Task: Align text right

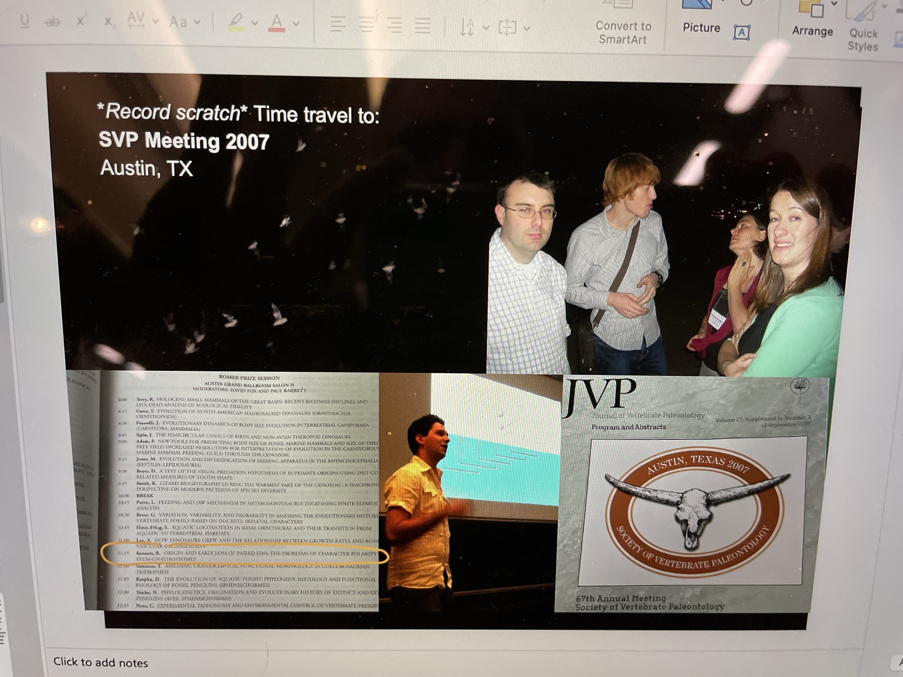Action: (395, 25)
